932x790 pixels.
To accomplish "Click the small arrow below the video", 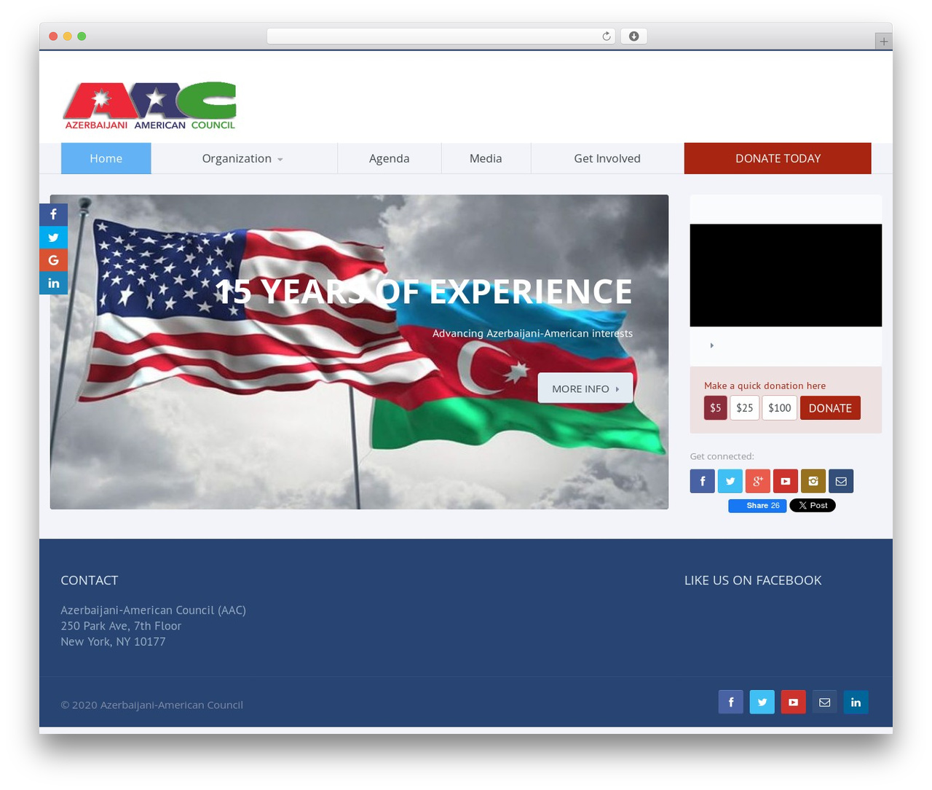I will click(712, 345).
